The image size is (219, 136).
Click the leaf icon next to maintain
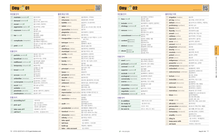click(28, 17)
